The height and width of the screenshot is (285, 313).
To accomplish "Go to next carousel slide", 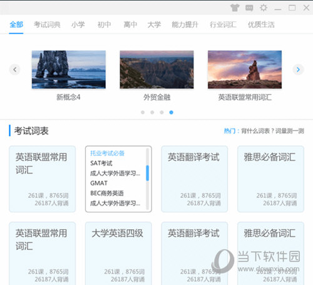I will 298,70.
